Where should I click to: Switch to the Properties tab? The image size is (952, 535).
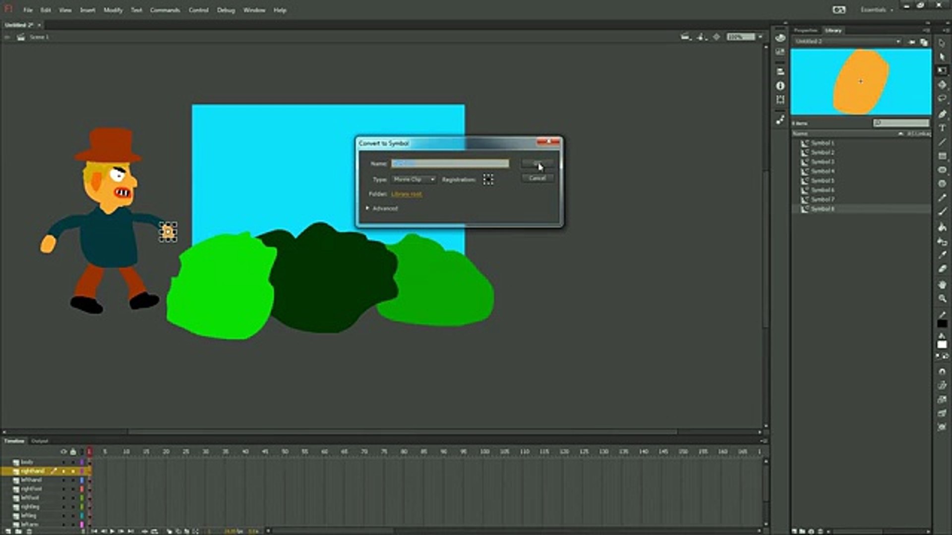point(806,31)
